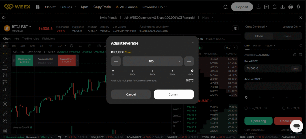Select the crosshair cursor tool on chart
Image resolution: width=306 pixels, height=139 pixels.
5,53
